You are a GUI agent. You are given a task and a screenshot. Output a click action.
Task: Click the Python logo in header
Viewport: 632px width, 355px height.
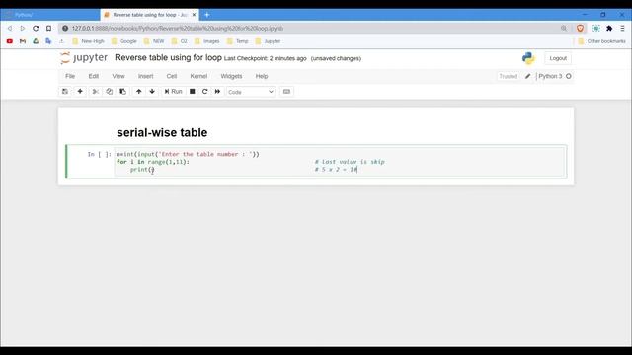coord(528,58)
